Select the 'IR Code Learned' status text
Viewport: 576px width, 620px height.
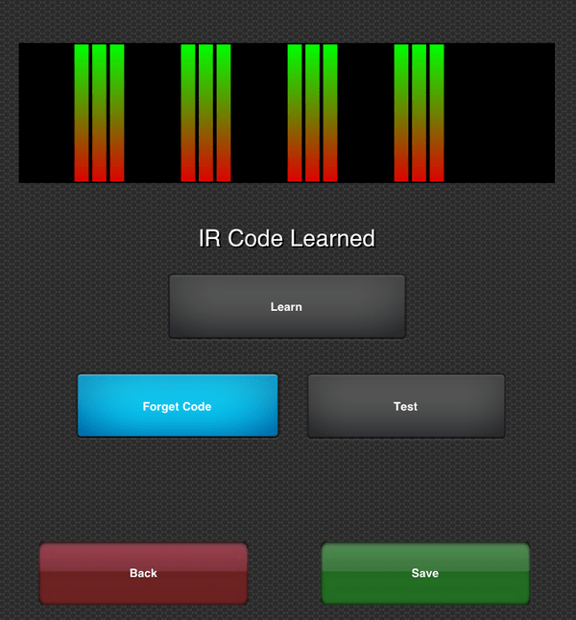[286, 238]
